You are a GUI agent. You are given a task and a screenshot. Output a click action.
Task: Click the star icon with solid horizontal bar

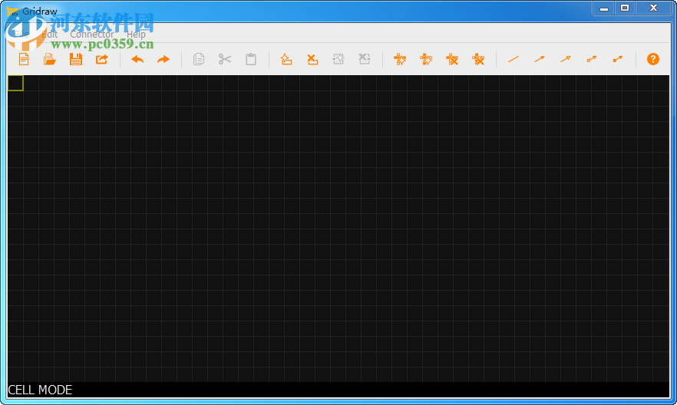point(400,59)
